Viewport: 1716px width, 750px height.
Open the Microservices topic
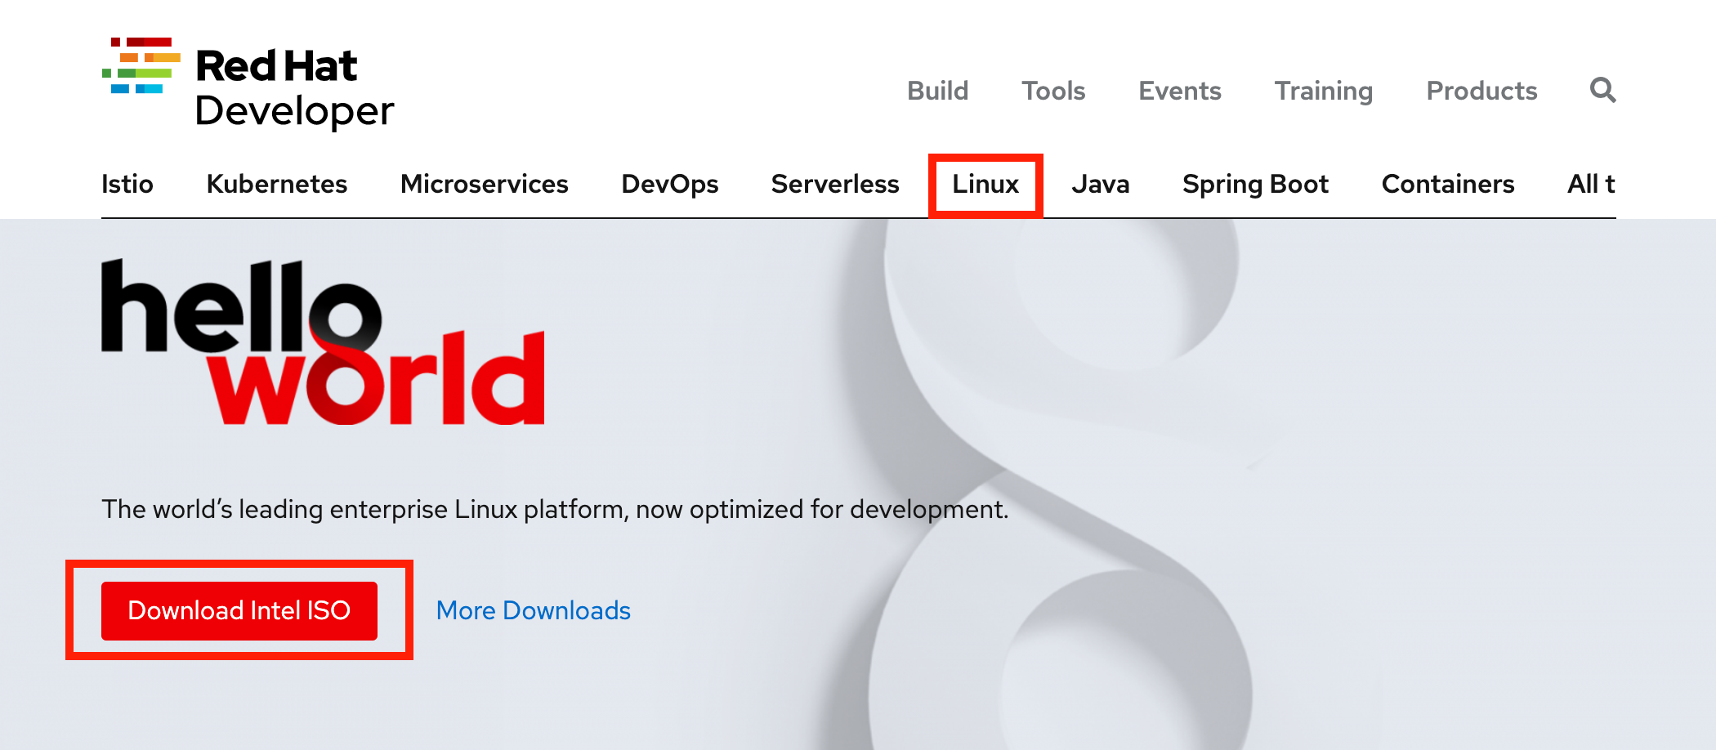point(485,184)
